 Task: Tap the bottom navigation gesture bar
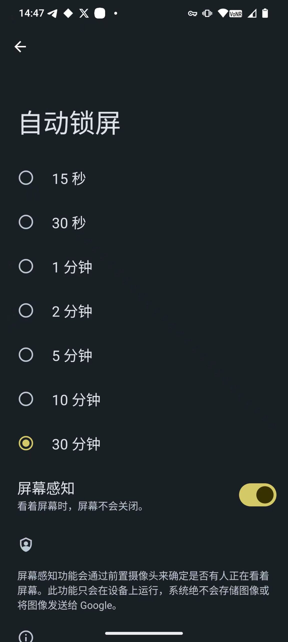[144, 633]
